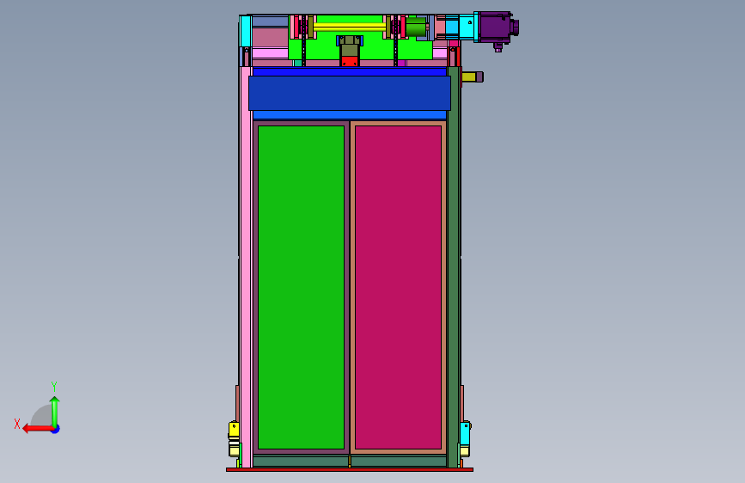745x483 pixels.
Task: Pick the dark blue header cover panel
Action: coord(350,93)
